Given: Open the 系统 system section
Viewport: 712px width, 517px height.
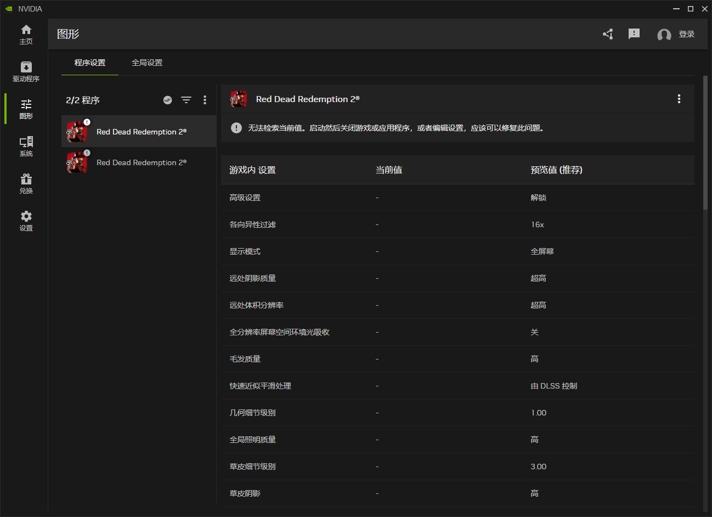Looking at the screenshot, I should tap(26, 146).
